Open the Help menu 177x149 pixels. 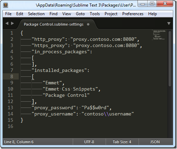pyautogui.click(x=152, y=14)
